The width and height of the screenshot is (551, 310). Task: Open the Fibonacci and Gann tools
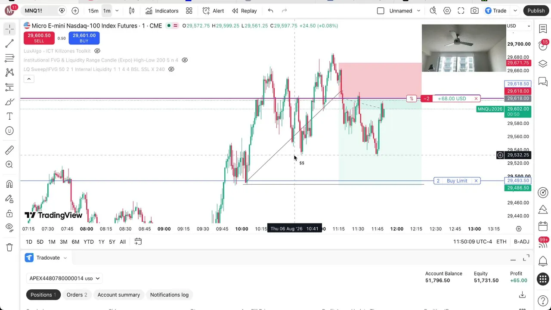(x=9, y=58)
